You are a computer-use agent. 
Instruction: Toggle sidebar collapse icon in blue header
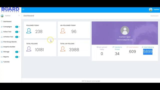tap(23, 9)
